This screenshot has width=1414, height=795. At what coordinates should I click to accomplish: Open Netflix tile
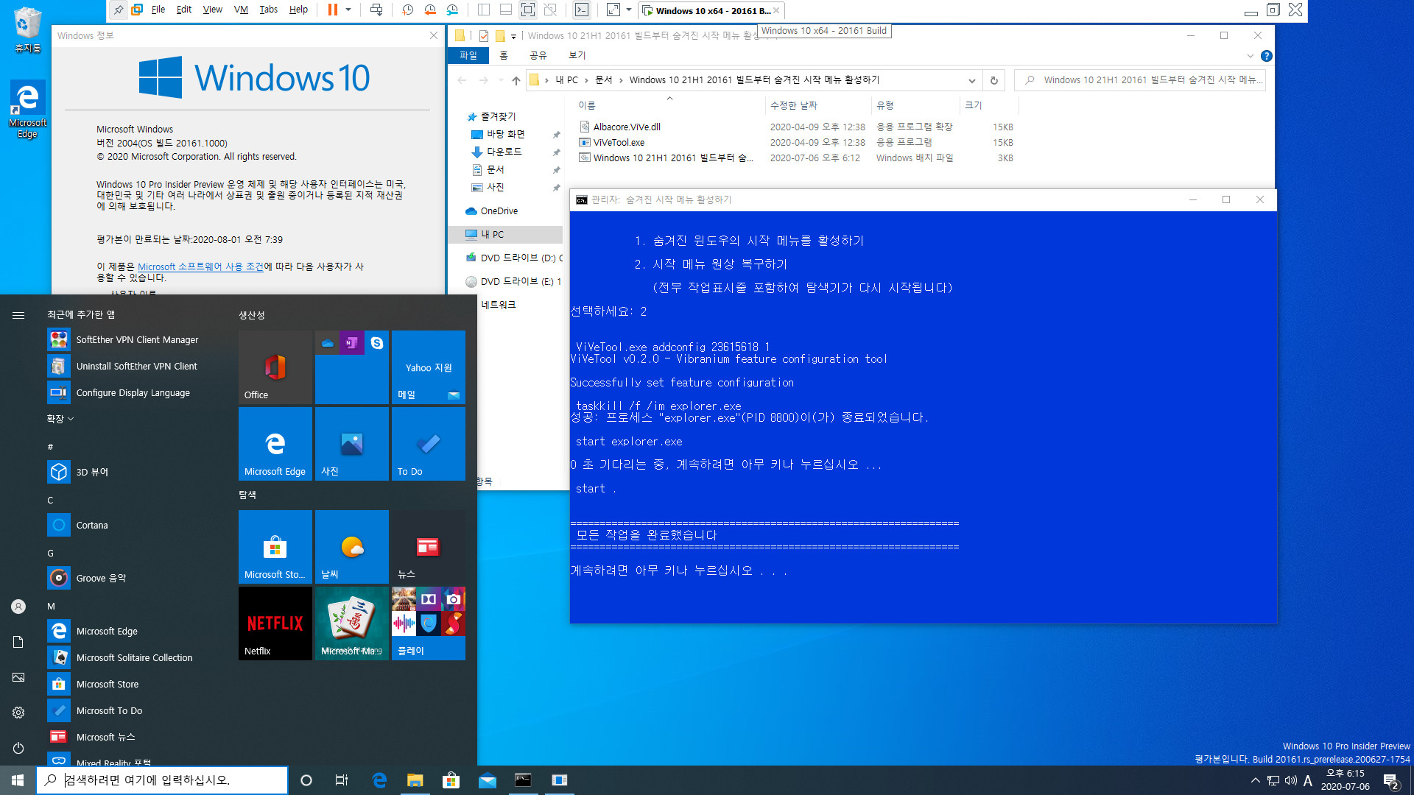click(x=275, y=623)
